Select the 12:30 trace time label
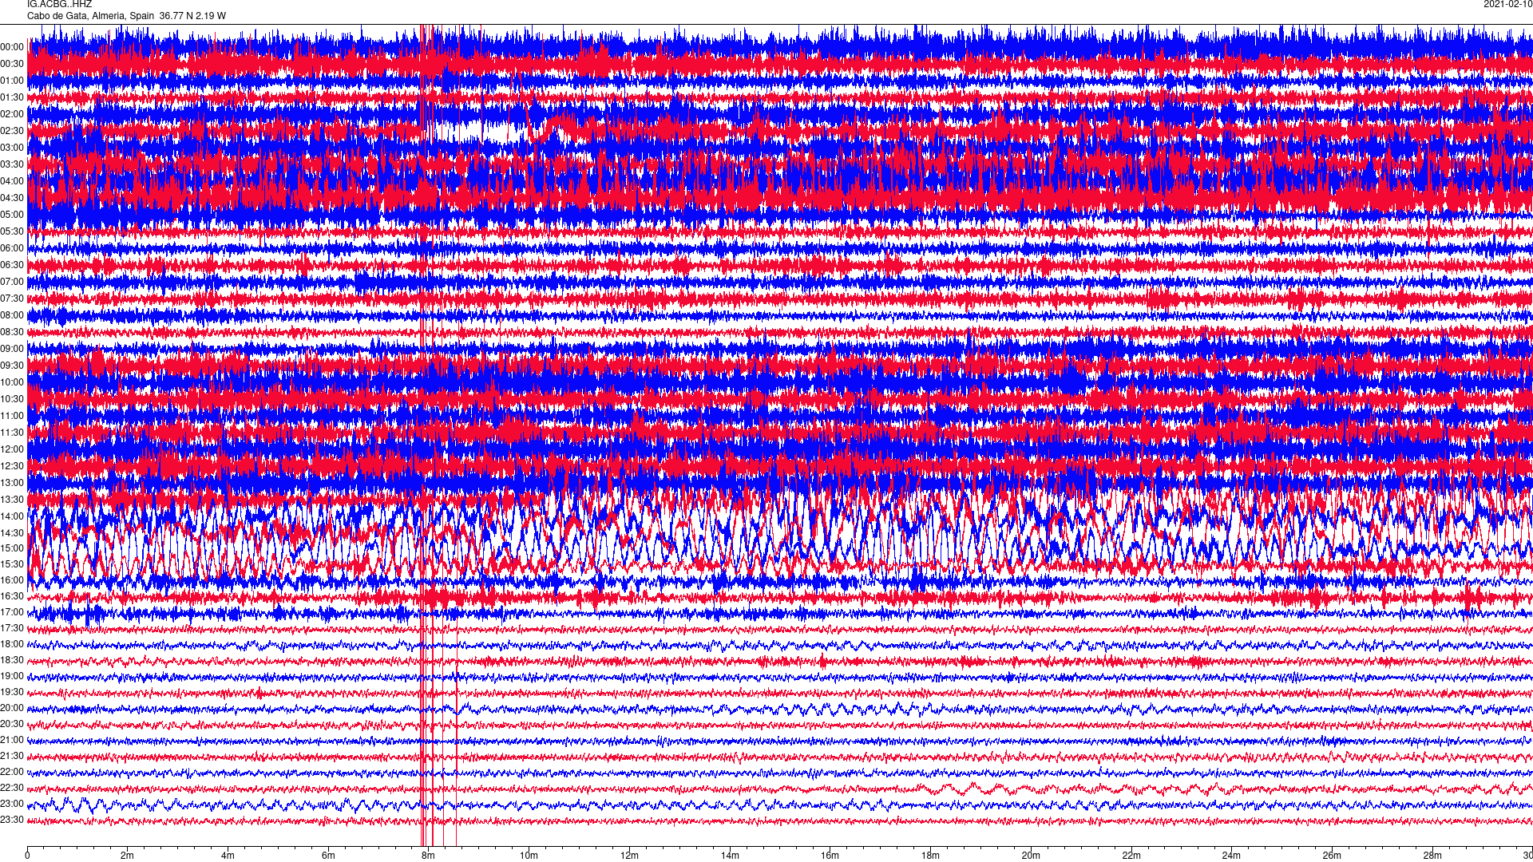 (12, 466)
